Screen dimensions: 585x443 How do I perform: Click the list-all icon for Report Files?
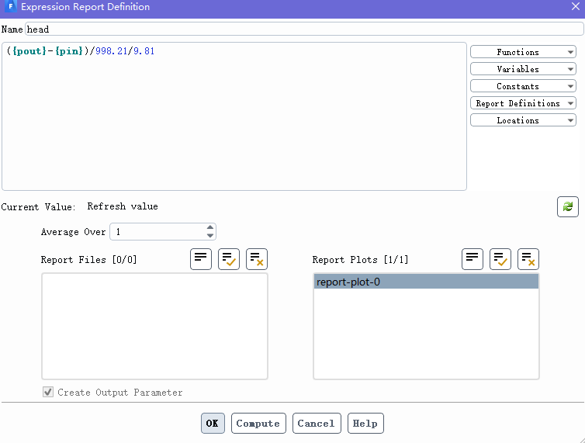coord(201,259)
